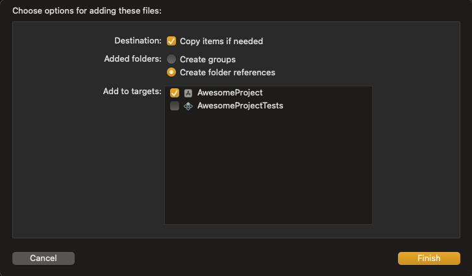Click the "Create groups" label text

(208, 59)
